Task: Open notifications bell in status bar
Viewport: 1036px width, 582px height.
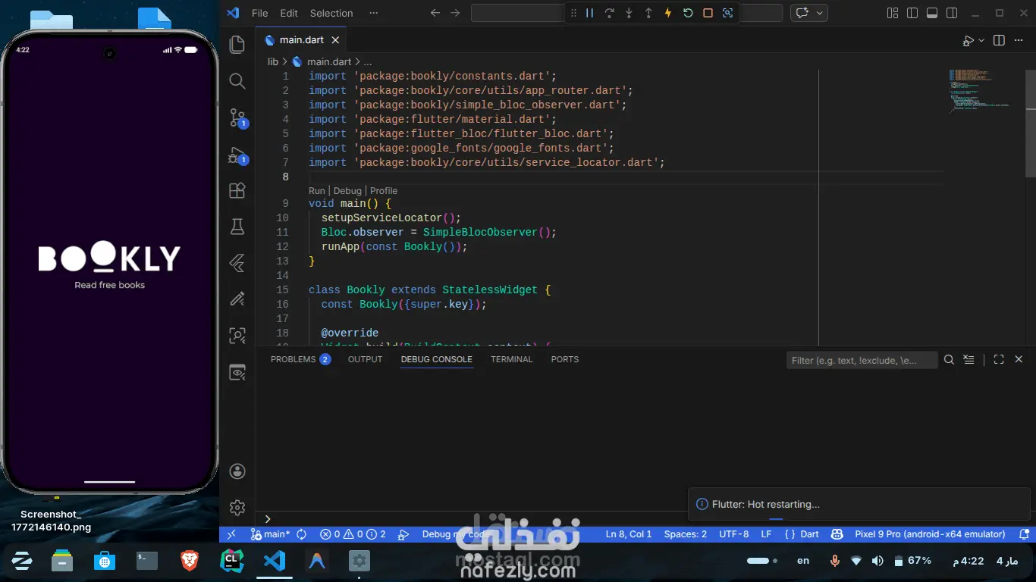Action: 1024,534
